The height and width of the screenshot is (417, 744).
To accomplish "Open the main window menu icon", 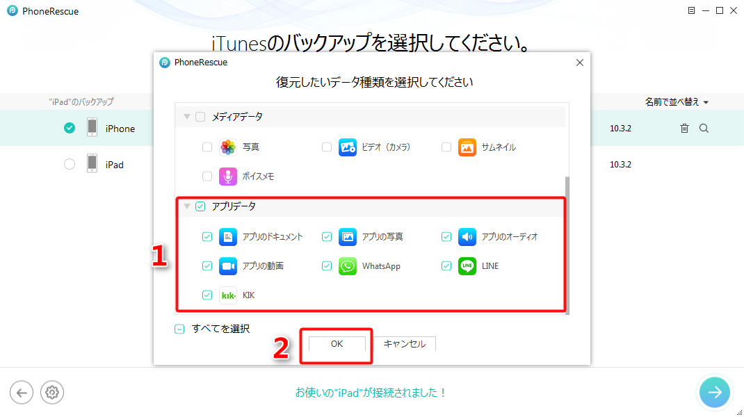I will point(691,10).
